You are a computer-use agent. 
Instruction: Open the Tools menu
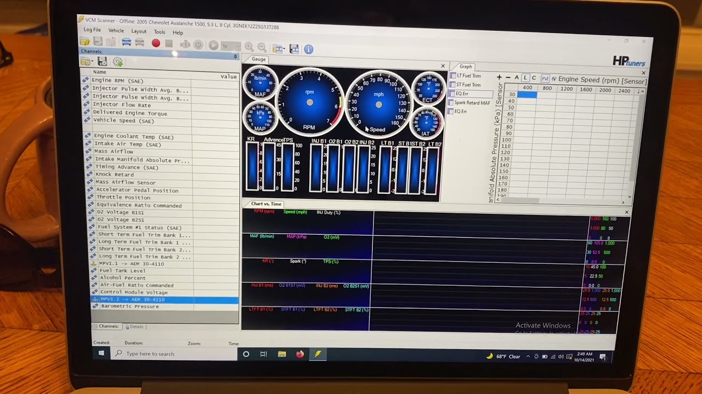click(x=160, y=32)
